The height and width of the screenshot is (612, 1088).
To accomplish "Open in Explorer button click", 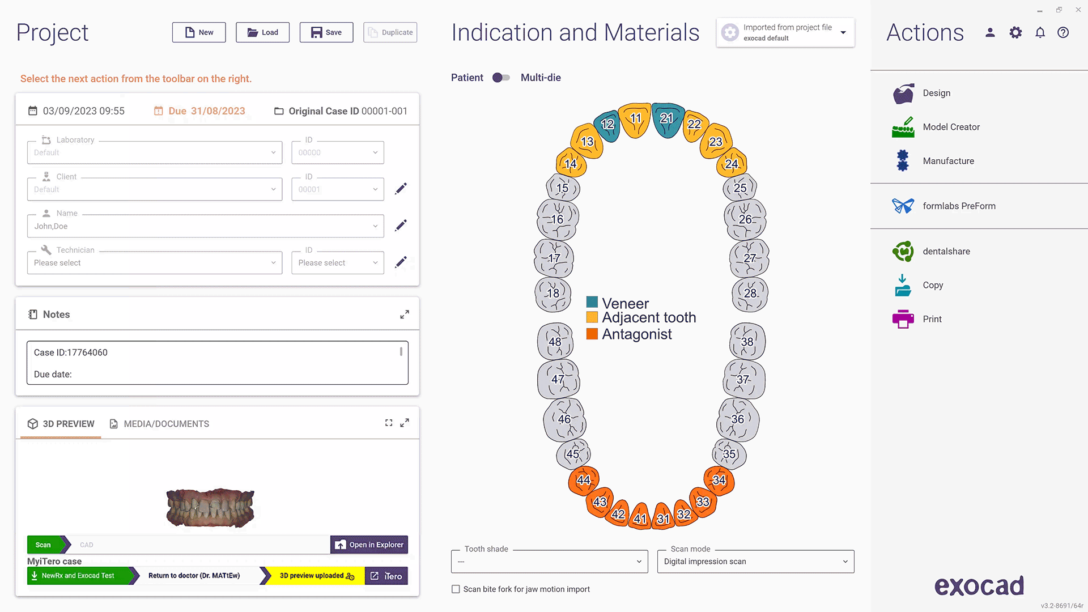I will click(369, 544).
